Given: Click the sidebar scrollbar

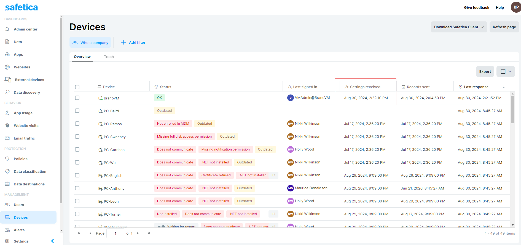Looking at the screenshot, I should (61, 110).
